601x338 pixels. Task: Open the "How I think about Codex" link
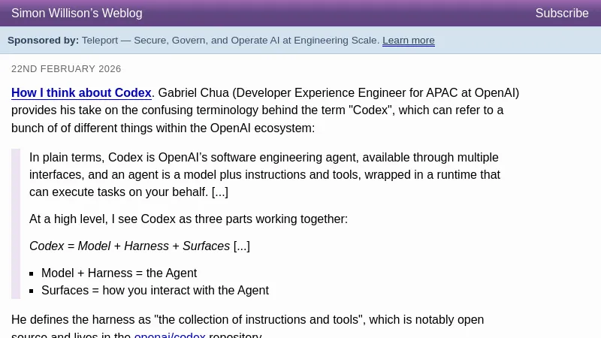(81, 93)
